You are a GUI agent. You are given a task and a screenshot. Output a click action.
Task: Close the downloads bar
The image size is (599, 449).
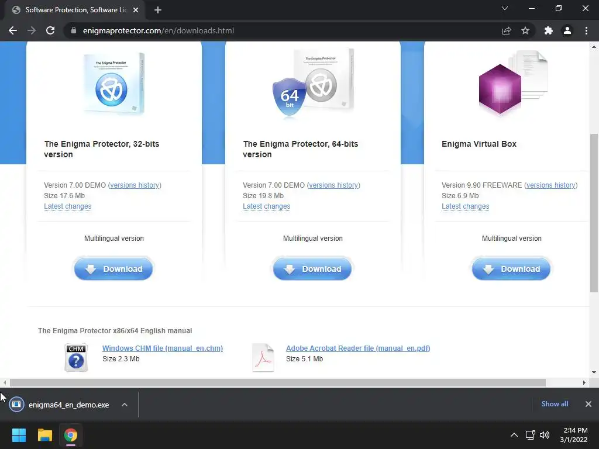(588, 404)
